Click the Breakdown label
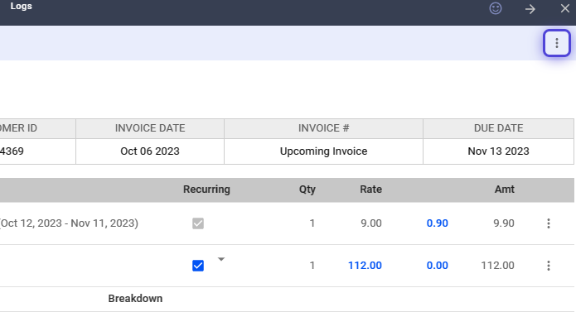The height and width of the screenshot is (312, 576). [x=135, y=299]
